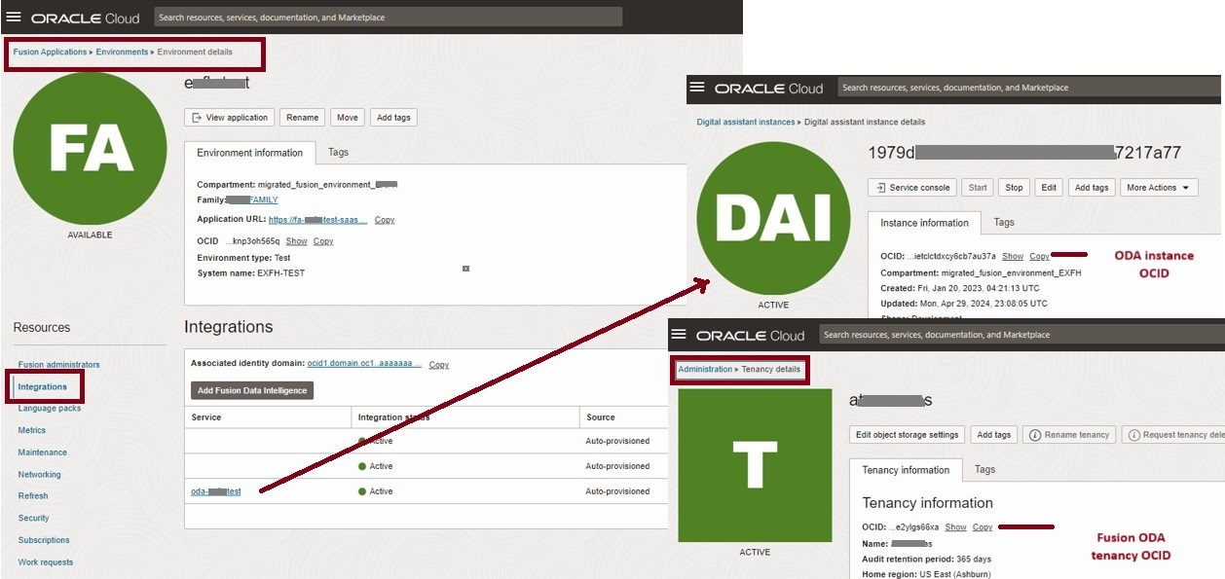Screen dimensions: 1225x579
Task: Open Security resource
Action: pyautogui.click(x=34, y=519)
